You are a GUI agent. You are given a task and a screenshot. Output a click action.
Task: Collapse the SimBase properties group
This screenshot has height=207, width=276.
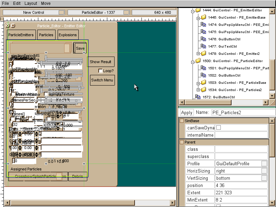pyautogui.click(x=182, y=121)
